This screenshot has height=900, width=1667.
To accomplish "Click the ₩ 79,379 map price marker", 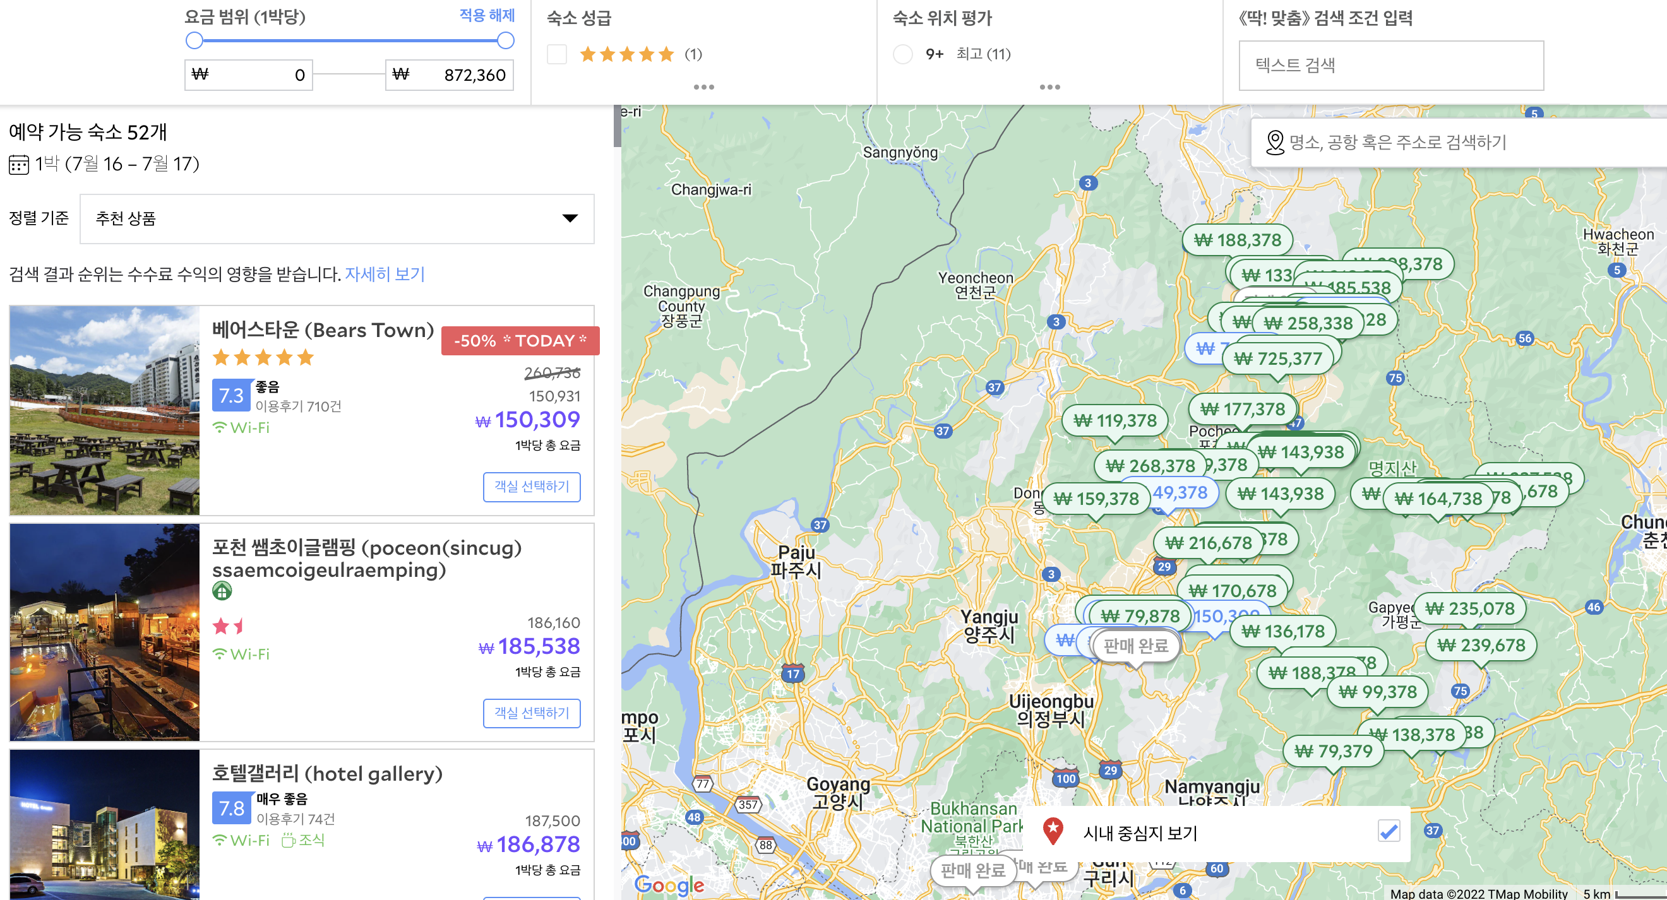I will [1332, 751].
